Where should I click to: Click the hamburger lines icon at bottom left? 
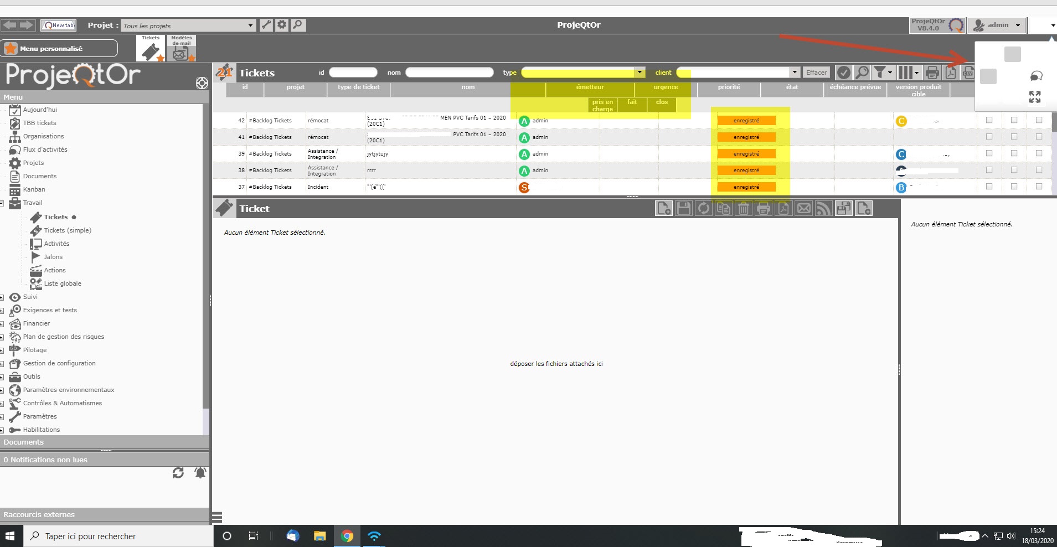[x=217, y=518]
